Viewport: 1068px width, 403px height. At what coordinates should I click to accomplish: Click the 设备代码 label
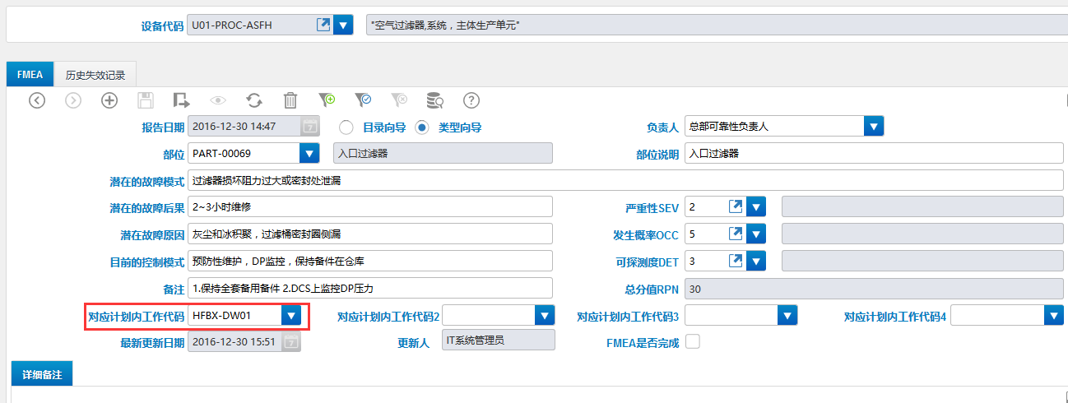click(x=162, y=26)
